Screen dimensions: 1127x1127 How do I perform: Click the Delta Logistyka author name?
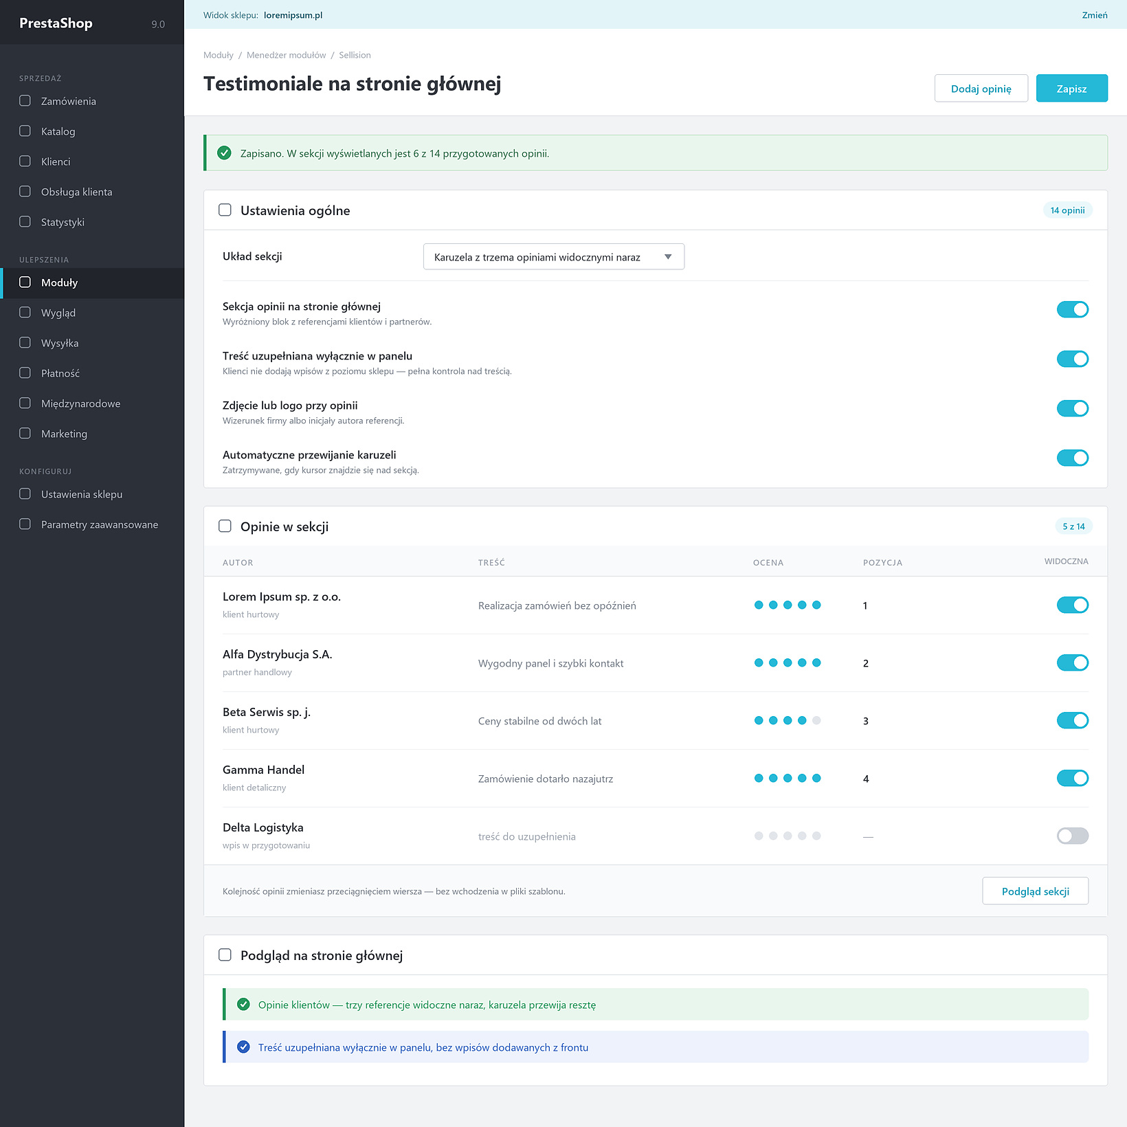[263, 827]
